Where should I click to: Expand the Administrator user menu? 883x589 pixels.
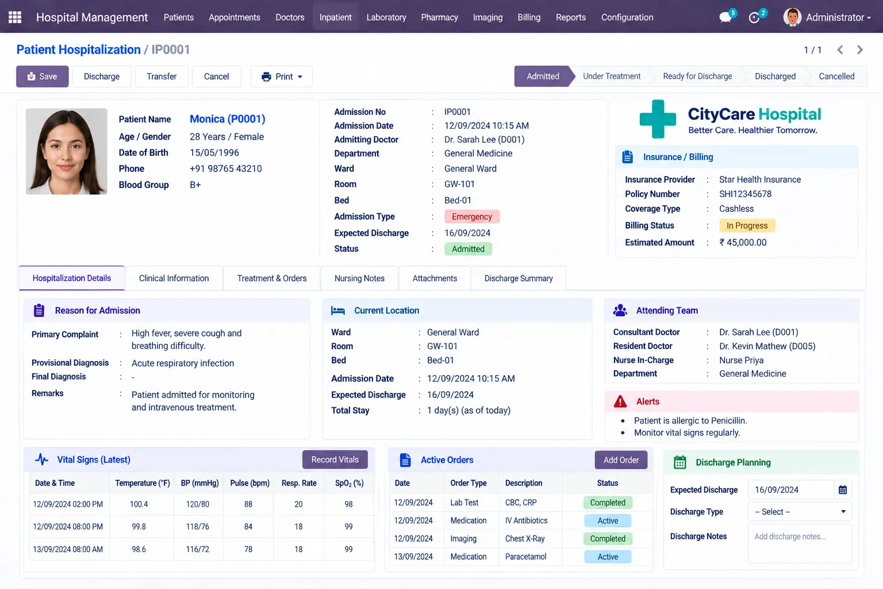pyautogui.click(x=838, y=17)
